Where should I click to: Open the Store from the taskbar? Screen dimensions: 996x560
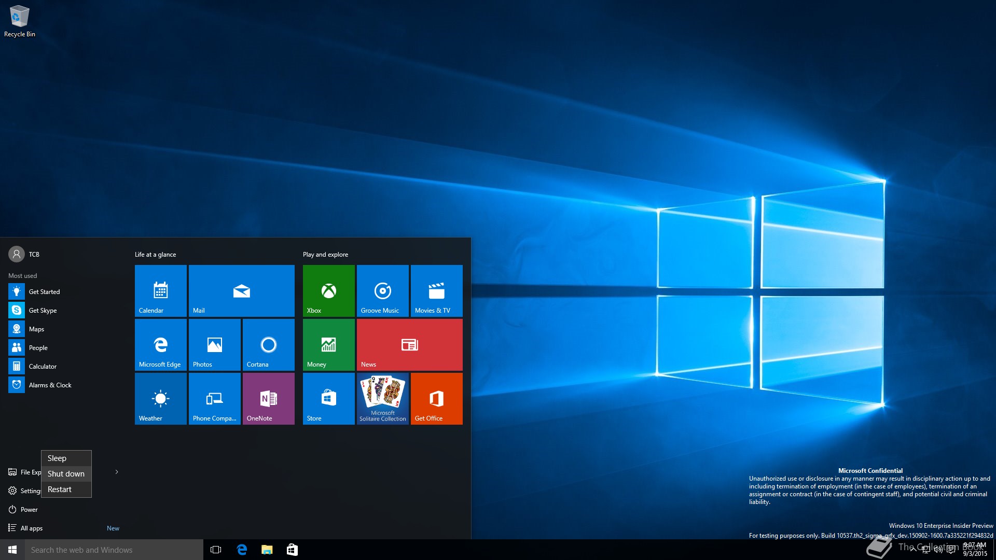click(292, 550)
